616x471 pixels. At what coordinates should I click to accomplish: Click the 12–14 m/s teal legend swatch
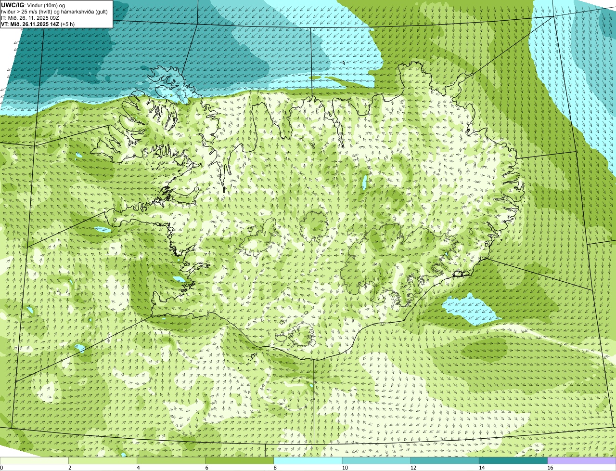(x=445, y=461)
